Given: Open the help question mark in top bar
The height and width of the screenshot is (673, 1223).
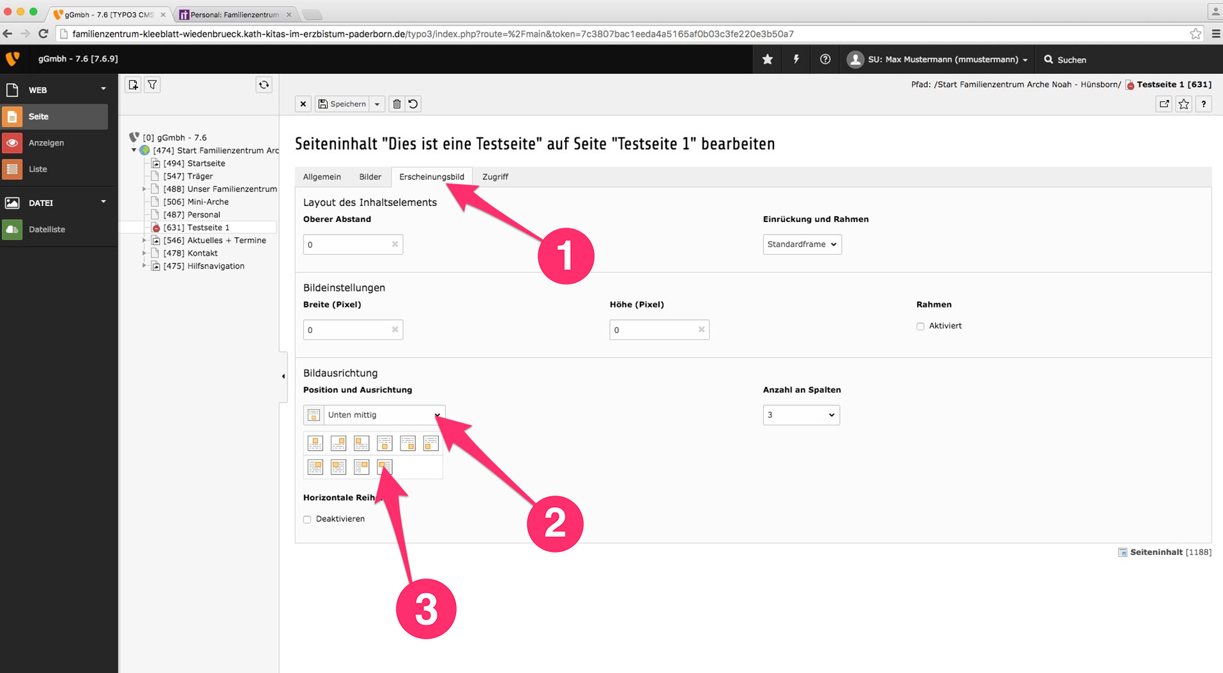Looking at the screenshot, I should pyautogui.click(x=825, y=59).
